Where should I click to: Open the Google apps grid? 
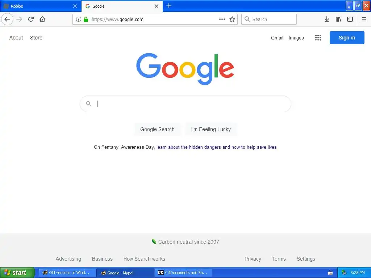click(318, 38)
